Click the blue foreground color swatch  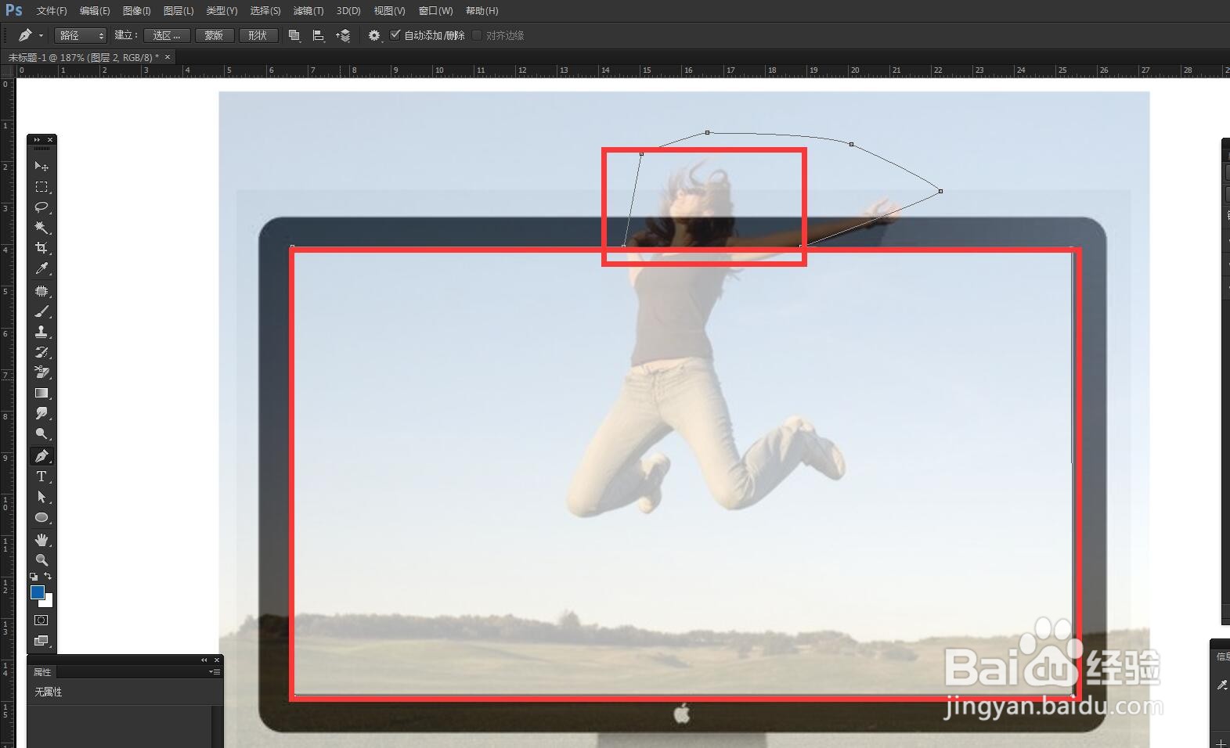coord(36,592)
